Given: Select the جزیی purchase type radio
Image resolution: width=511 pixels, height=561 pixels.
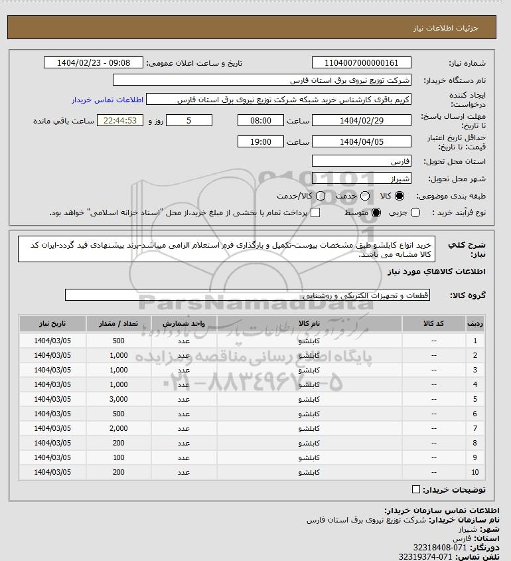Looking at the screenshot, I should (415, 212).
